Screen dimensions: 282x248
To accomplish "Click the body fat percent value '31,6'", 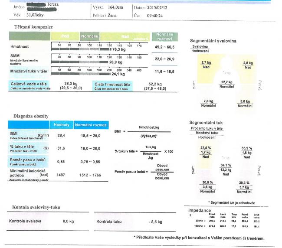I will pyautogui.click(x=61, y=148).
